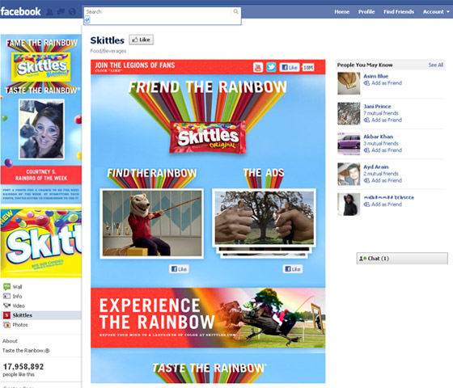Click Ayd Arain's profile thumbnail
The height and width of the screenshot is (388, 453).
[x=349, y=175]
